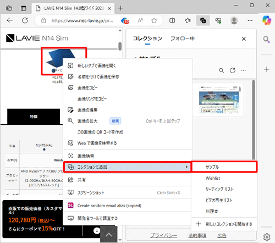Add to リーディング リスト collection
Viewport: 275px width, 243px height.
[224, 189]
